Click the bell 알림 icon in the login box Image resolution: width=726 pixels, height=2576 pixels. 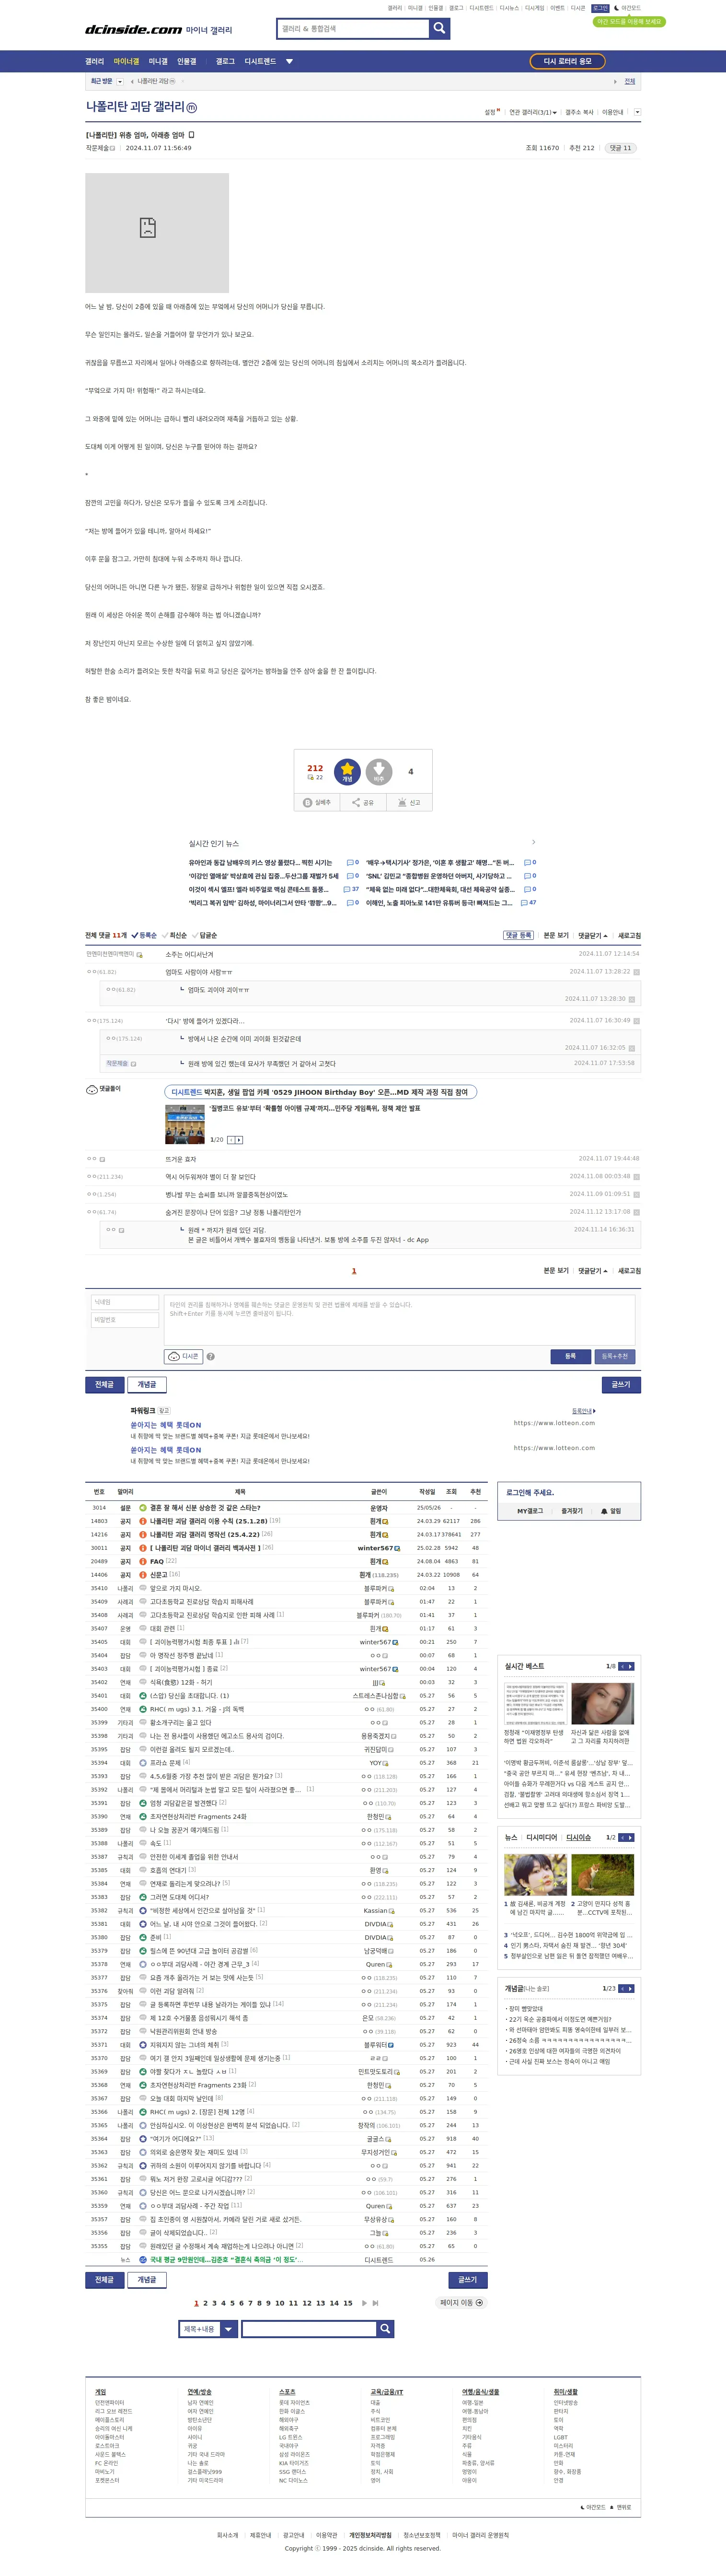611,1511
